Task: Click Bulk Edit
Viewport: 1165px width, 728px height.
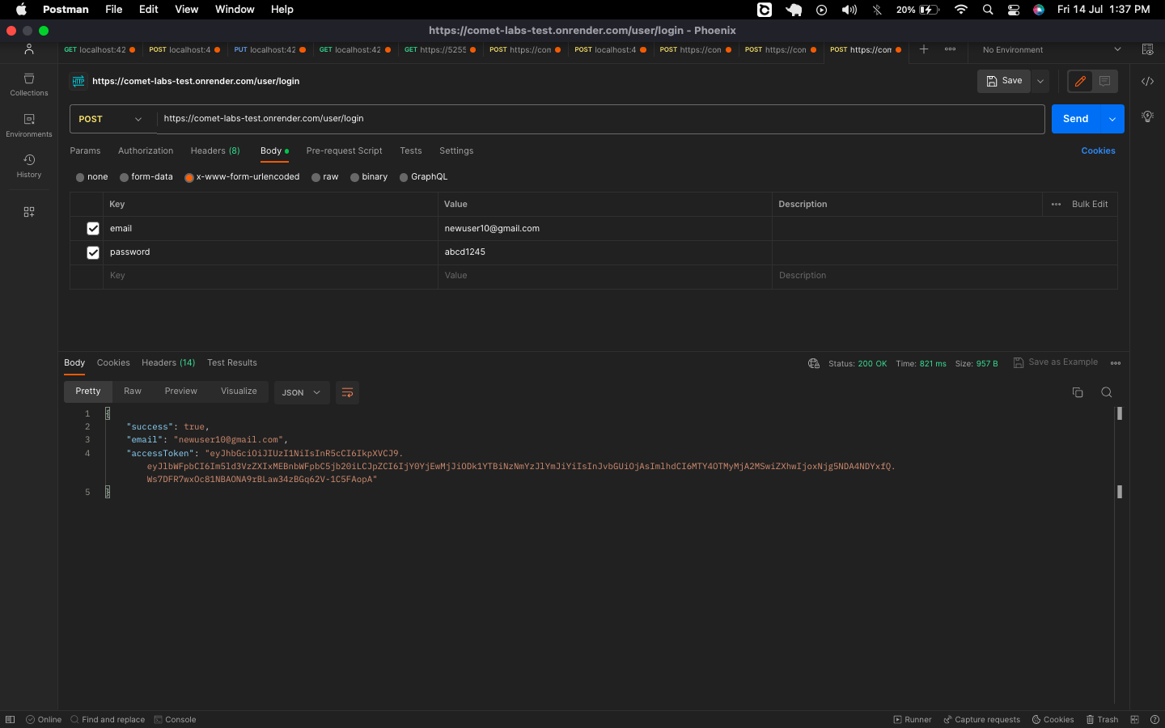Action: [x=1090, y=205]
